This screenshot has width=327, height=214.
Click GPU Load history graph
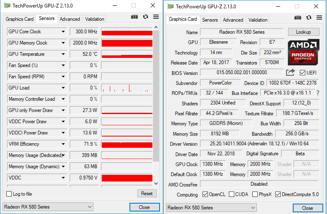pos(127,88)
